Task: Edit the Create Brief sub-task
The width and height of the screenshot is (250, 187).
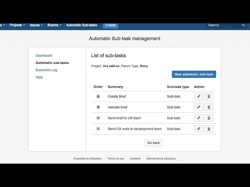Action: [198, 97]
